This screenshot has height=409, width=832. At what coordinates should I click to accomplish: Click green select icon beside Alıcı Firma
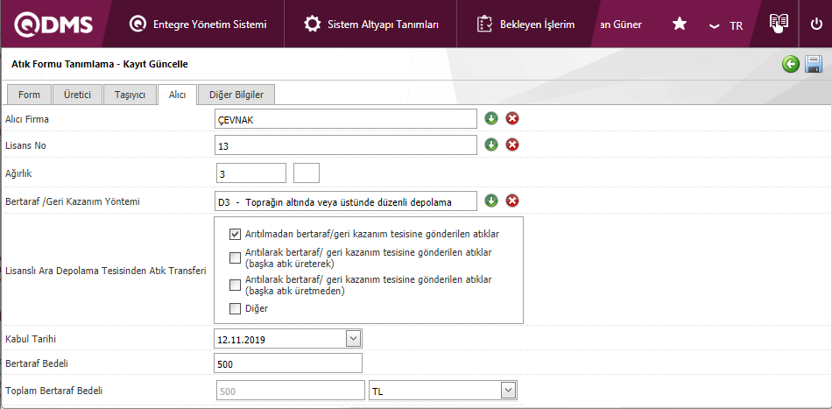[x=491, y=118]
